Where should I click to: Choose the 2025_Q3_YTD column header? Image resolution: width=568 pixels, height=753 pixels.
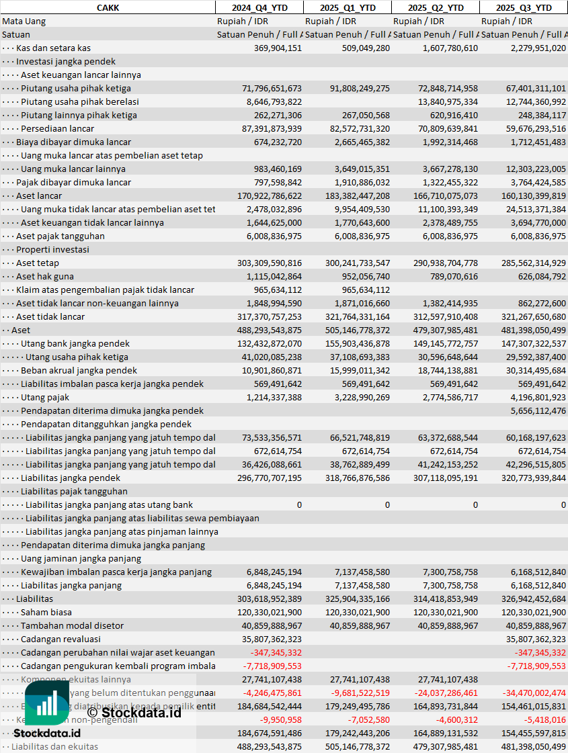(x=524, y=7)
